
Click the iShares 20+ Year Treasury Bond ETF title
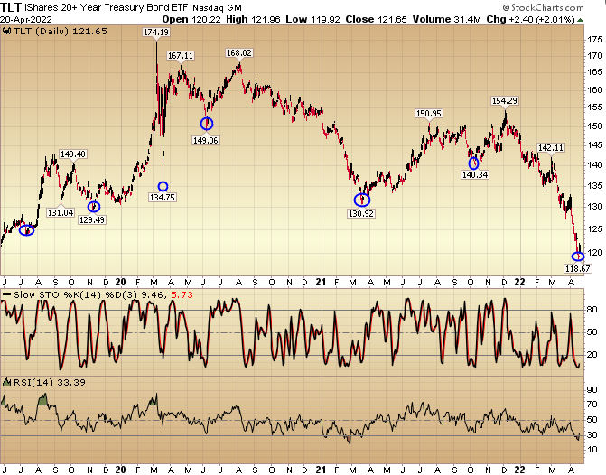[107, 7]
